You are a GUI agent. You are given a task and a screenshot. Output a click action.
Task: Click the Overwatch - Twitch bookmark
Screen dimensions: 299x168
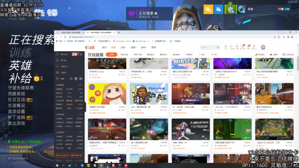click(122, 41)
